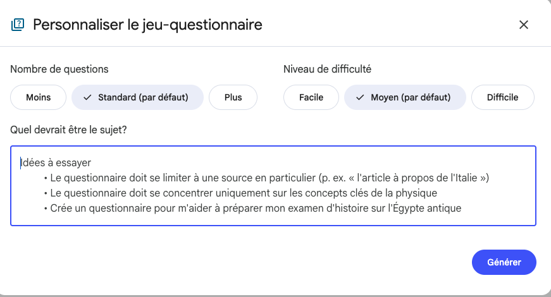Screen dimensions: 551x297
Task: Close the Personnaliser le jeu-questionnaire dialog
Action: [523, 25]
